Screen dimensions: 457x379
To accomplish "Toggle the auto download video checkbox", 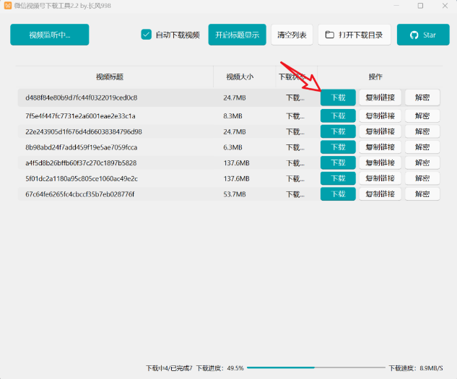I will pyautogui.click(x=147, y=35).
